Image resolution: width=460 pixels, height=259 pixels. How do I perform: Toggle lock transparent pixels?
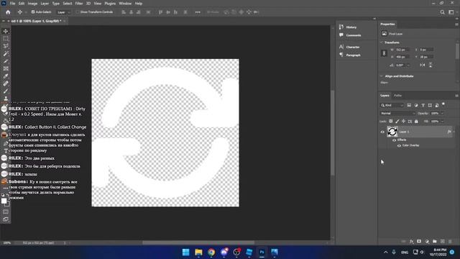click(391, 122)
